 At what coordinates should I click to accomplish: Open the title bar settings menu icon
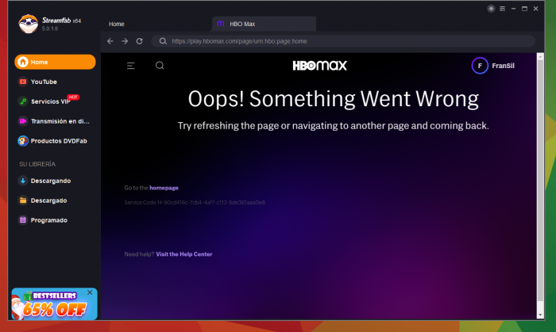503,9
